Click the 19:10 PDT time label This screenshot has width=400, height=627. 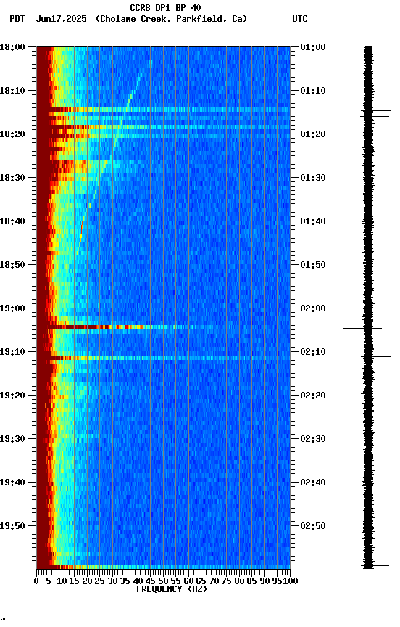pos(12,352)
